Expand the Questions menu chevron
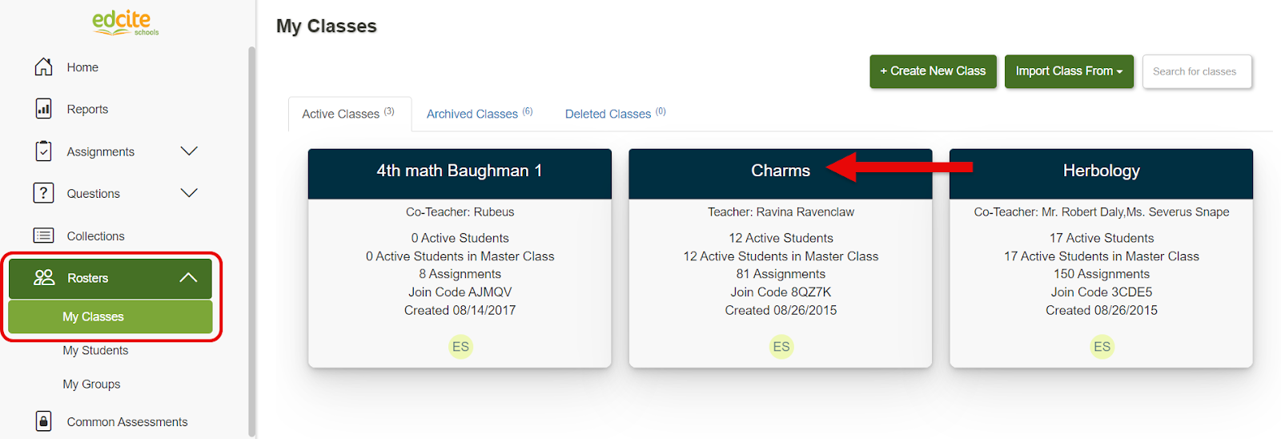 (x=189, y=193)
